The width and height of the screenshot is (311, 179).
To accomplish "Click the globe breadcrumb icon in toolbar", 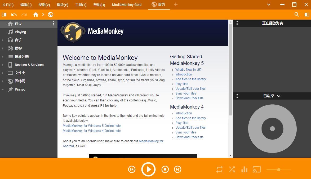I will point(51,15).
